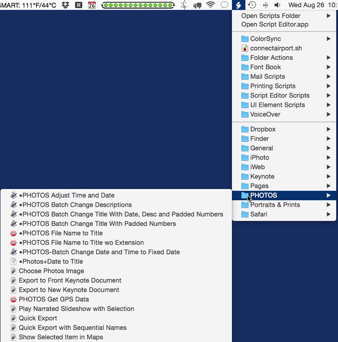Click the connectairport.sh script file icon
The width and height of the screenshot is (338, 342).
tap(245, 48)
